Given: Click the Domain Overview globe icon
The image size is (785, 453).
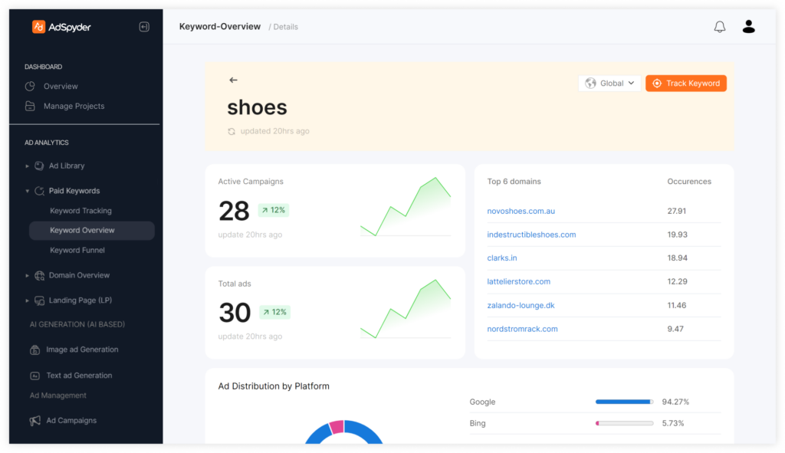Looking at the screenshot, I should pyautogui.click(x=39, y=275).
